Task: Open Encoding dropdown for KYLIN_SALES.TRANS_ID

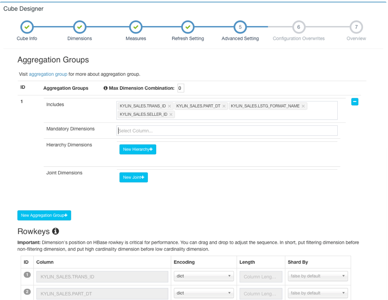Action: (x=204, y=276)
